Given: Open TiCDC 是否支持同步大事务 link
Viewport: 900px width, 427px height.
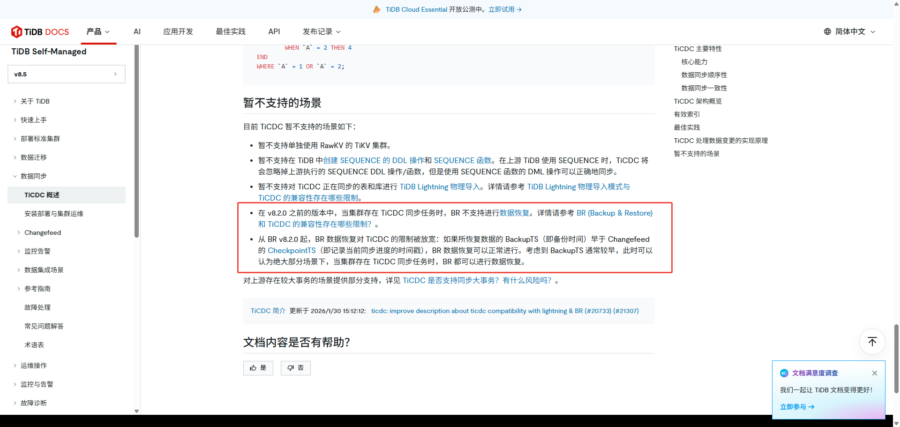Looking at the screenshot, I should pos(477,280).
